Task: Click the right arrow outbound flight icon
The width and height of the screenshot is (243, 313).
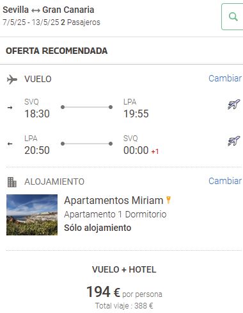Action: (x=10, y=108)
